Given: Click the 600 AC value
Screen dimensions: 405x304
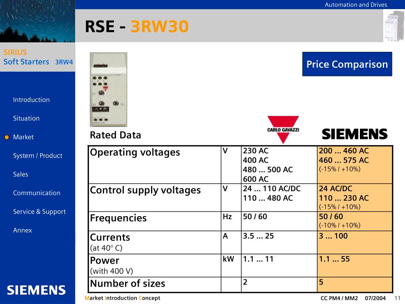Looking at the screenshot, I should click(256, 179).
